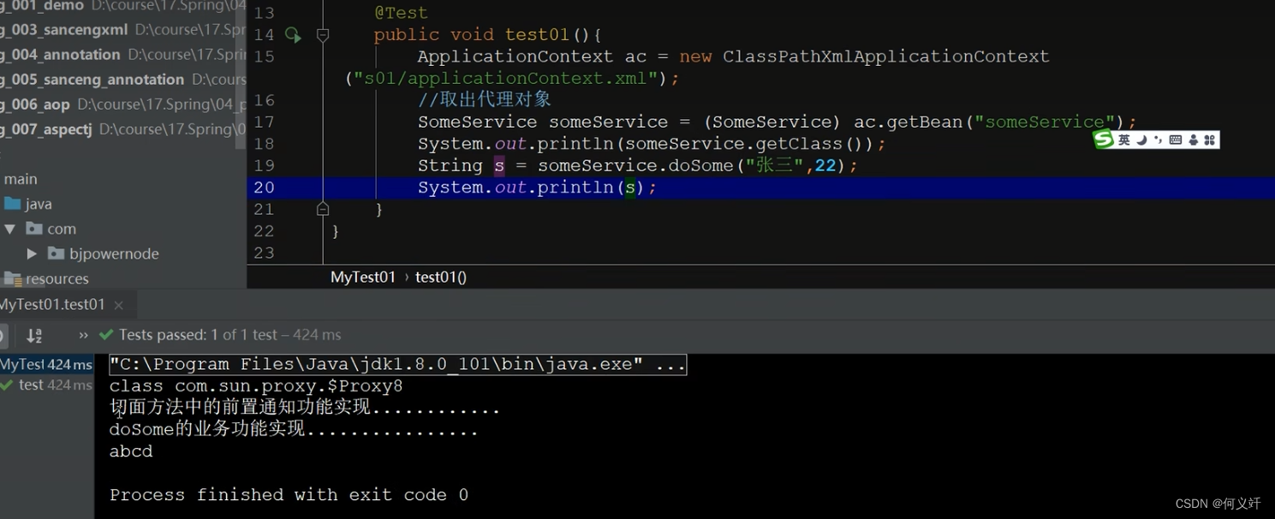Close the MyTest01.test01 run tab
This screenshot has width=1275, height=519.
tap(118, 305)
